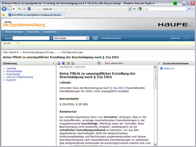
Task: Open Autor/-in info link
Action: point(169,68)
